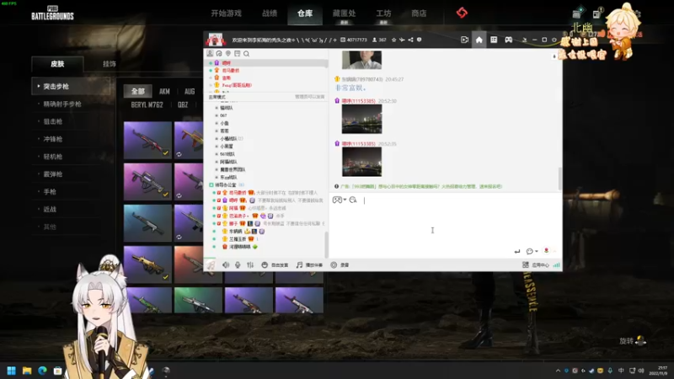The width and height of the screenshot is (674, 379).
Task: Toggle the microphone in YY bottom bar
Action: (x=238, y=264)
